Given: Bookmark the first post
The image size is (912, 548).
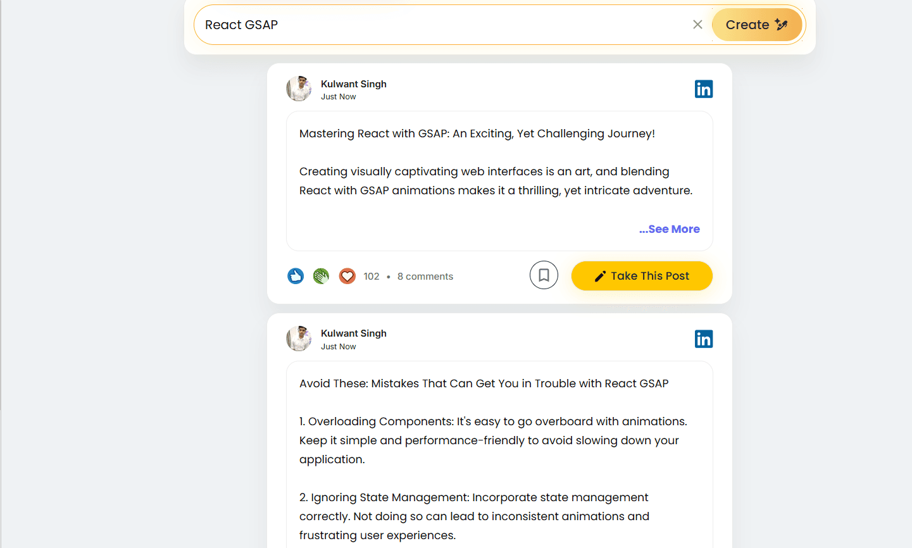Looking at the screenshot, I should [544, 275].
